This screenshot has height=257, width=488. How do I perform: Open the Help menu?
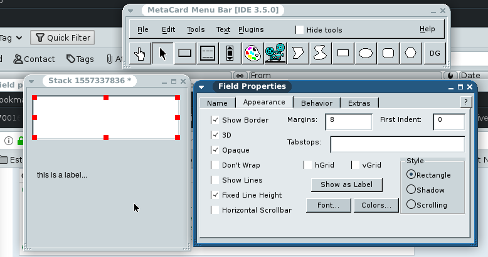tap(427, 29)
